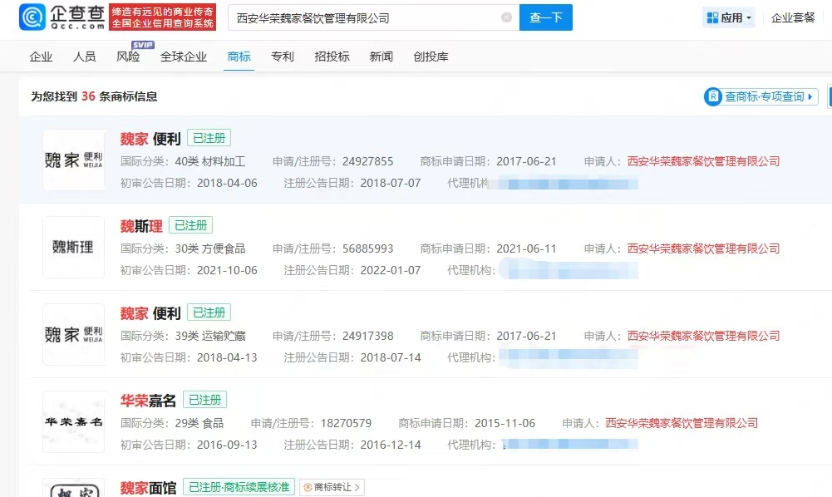Viewport: 832px width, 497px height.
Task: Switch to the 新闻 tab
Action: point(381,57)
